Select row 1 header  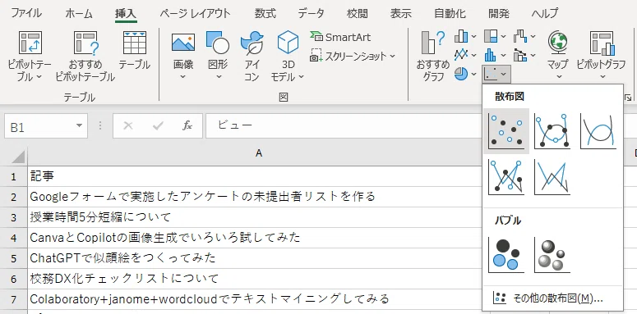tap(14, 176)
